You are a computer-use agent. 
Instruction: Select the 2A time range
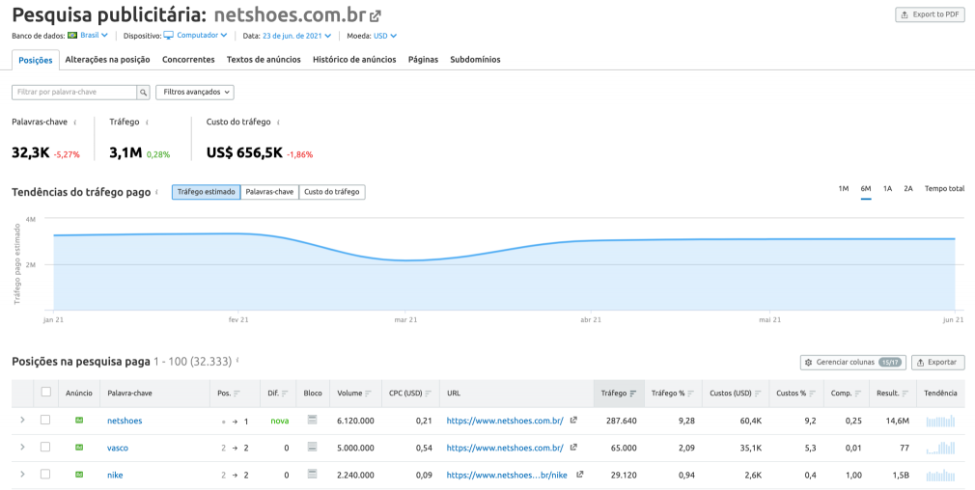[x=908, y=189]
